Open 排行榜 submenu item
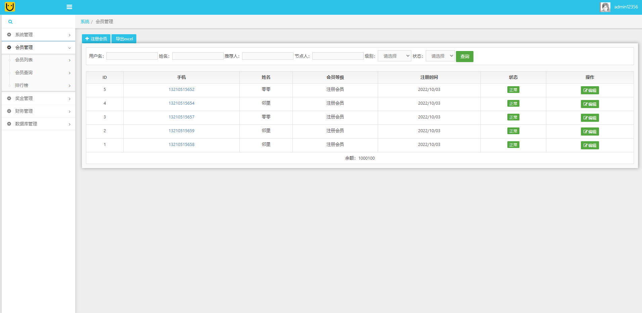Viewport: 642px width, 313px height. pyautogui.click(x=22, y=86)
